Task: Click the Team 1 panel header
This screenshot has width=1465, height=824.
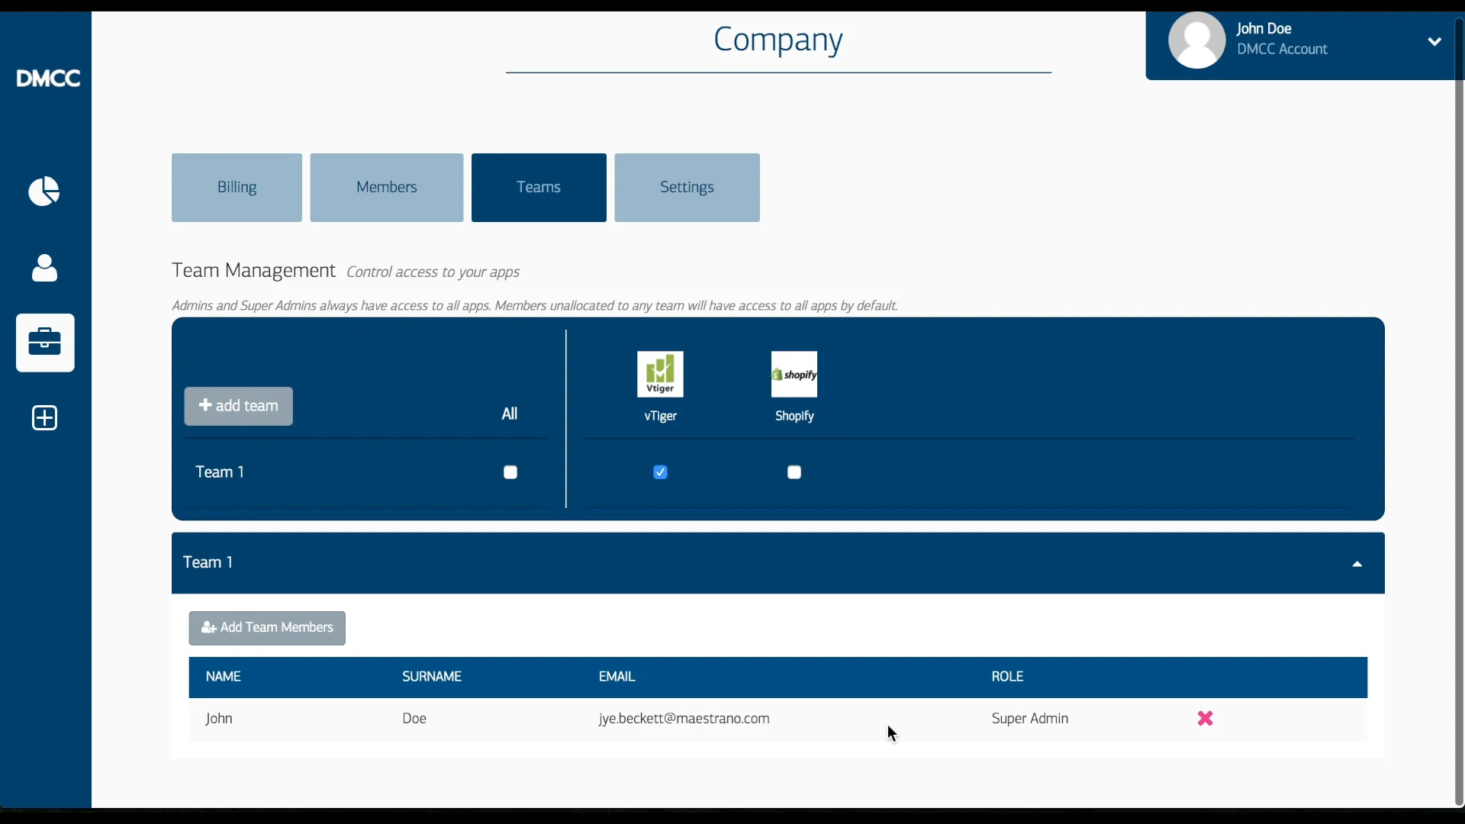Action: [x=778, y=563]
